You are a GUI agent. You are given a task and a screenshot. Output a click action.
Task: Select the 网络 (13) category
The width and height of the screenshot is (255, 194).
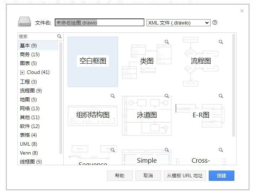(x=38, y=108)
